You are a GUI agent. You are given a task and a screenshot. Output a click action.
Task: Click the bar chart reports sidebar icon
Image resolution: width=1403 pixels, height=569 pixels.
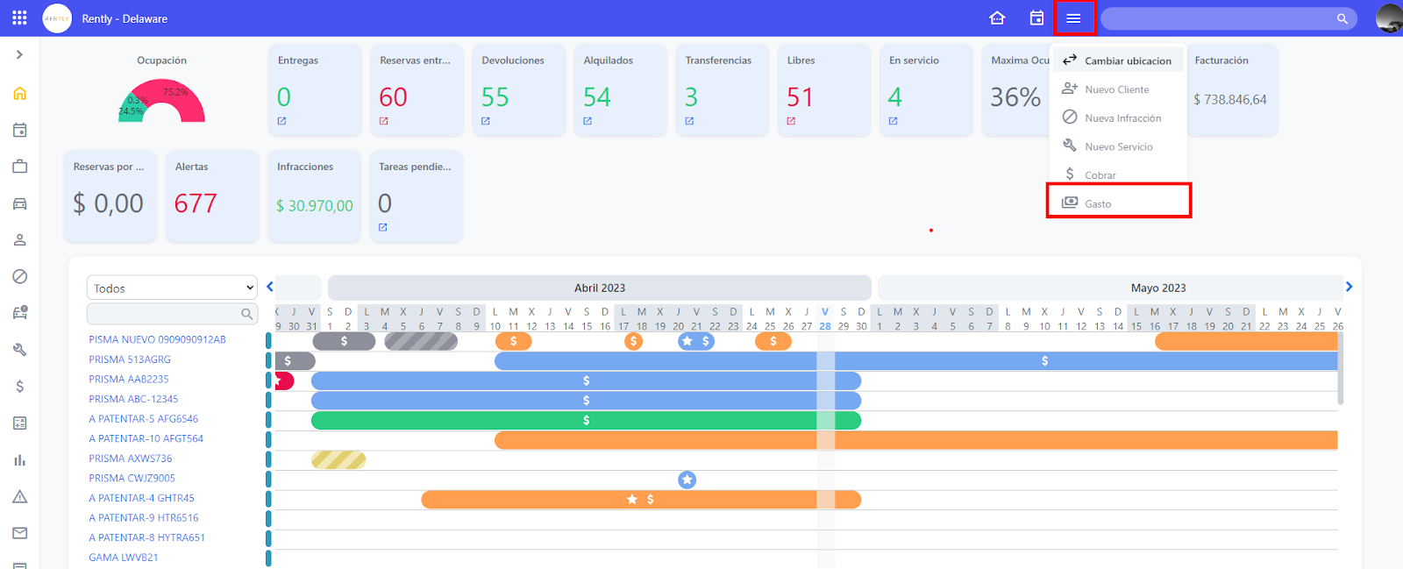point(20,460)
